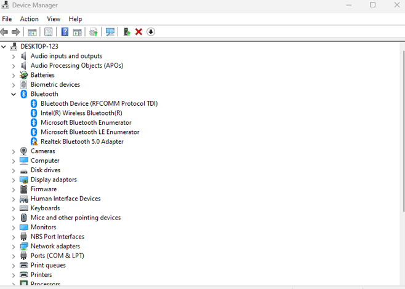405x289 pixels.
Task: Expand the Printers category
Action: point(14,275)
